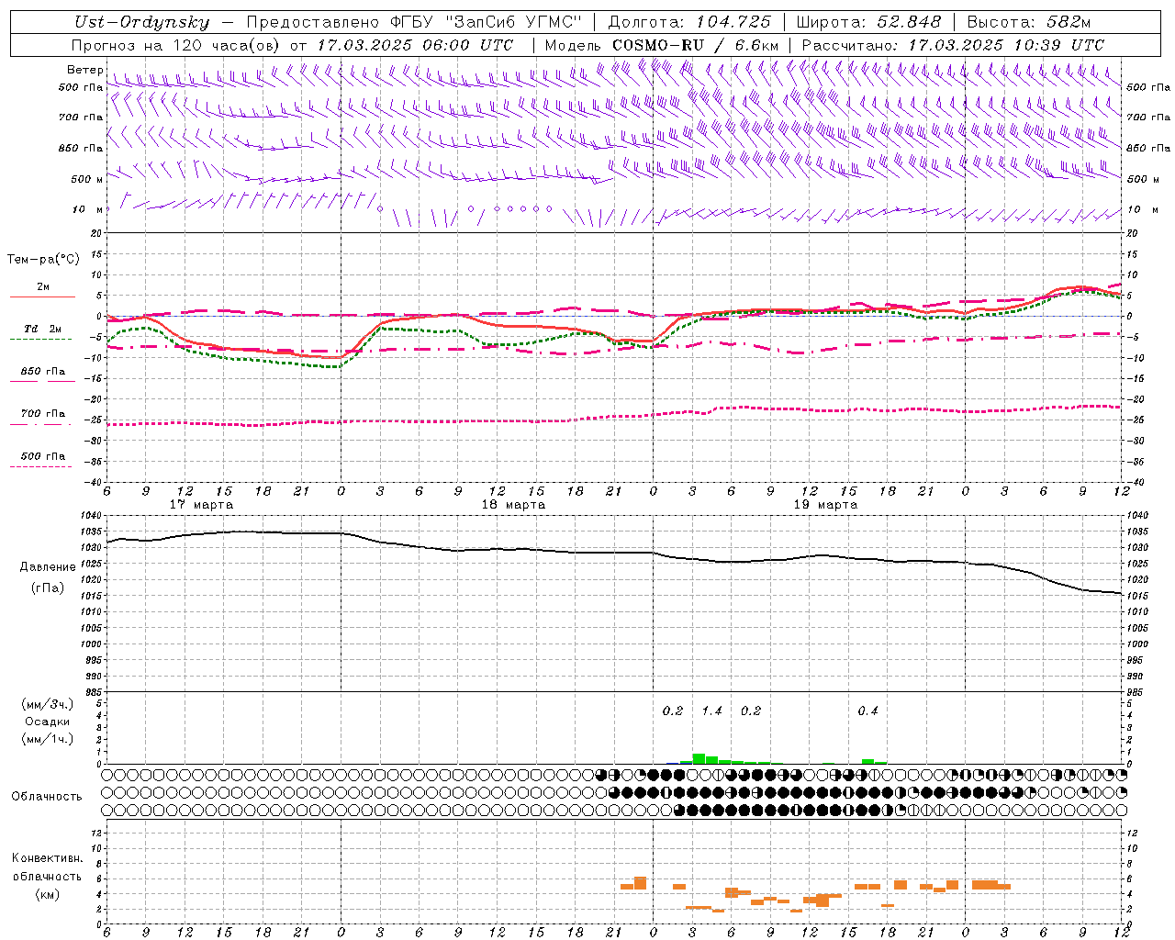Viewport: 1175px width, 940px height.
Task: Click the left '700 гПа' wind level label
Action: pyautogui.click(x=81, y=117)
